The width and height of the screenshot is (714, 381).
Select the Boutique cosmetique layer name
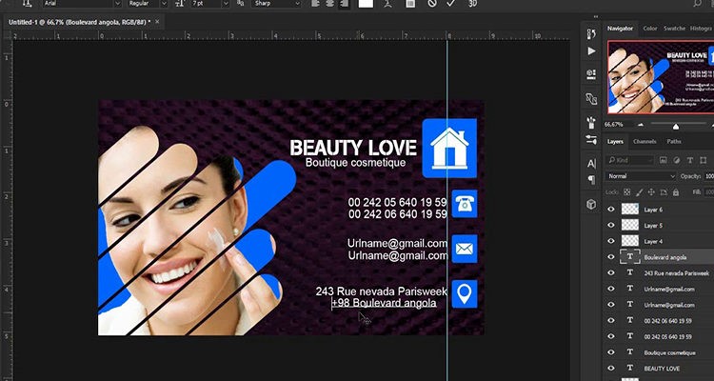point(669,352)
